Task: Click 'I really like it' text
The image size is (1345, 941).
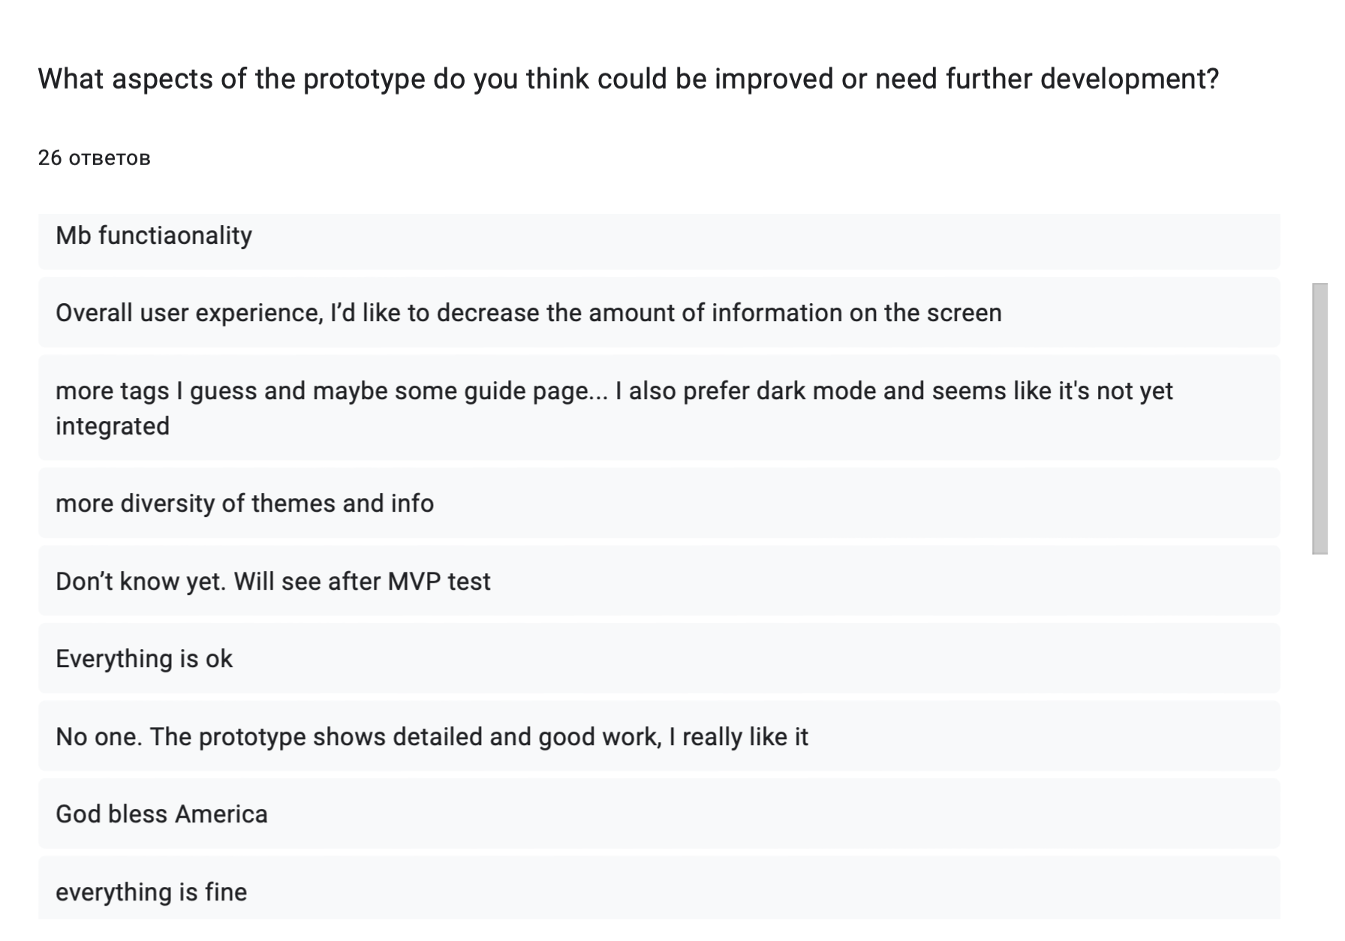Action: click(739, 737)
